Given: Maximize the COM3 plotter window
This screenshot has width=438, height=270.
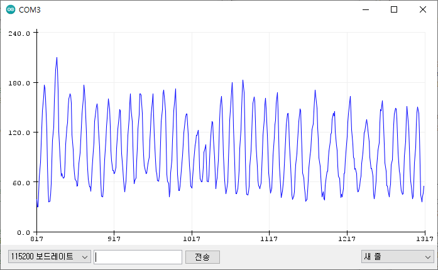Looking at the screenshot, I should [x=394, y=9].
